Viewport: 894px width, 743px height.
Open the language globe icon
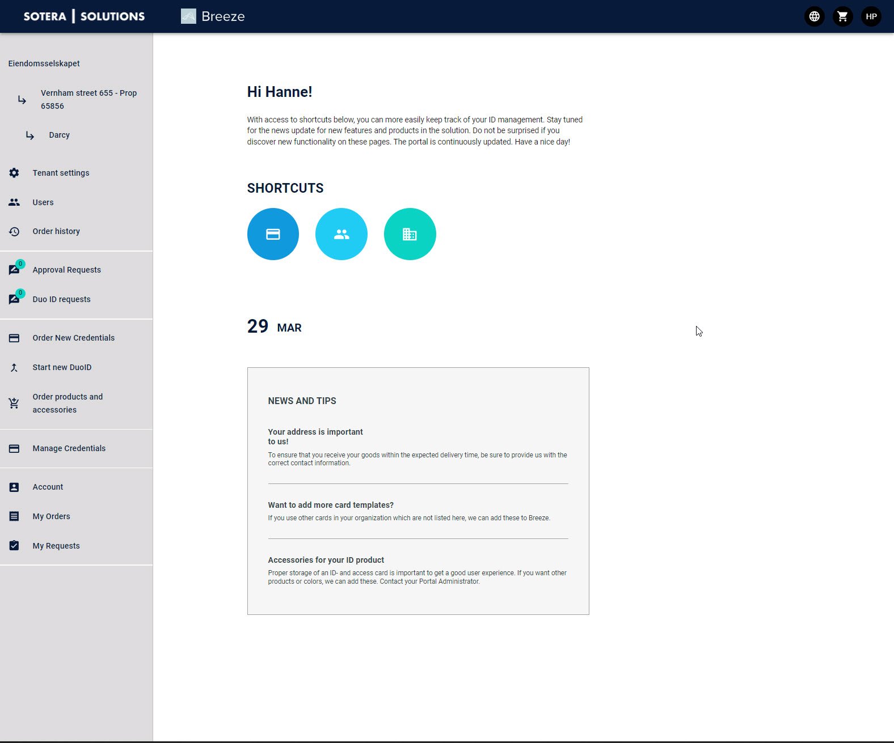pyautogui.click(x=814, y=16)
